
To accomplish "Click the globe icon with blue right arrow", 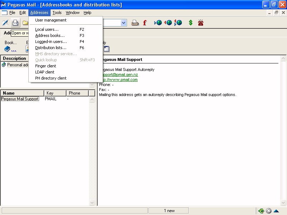I will (x=158, y=23).
